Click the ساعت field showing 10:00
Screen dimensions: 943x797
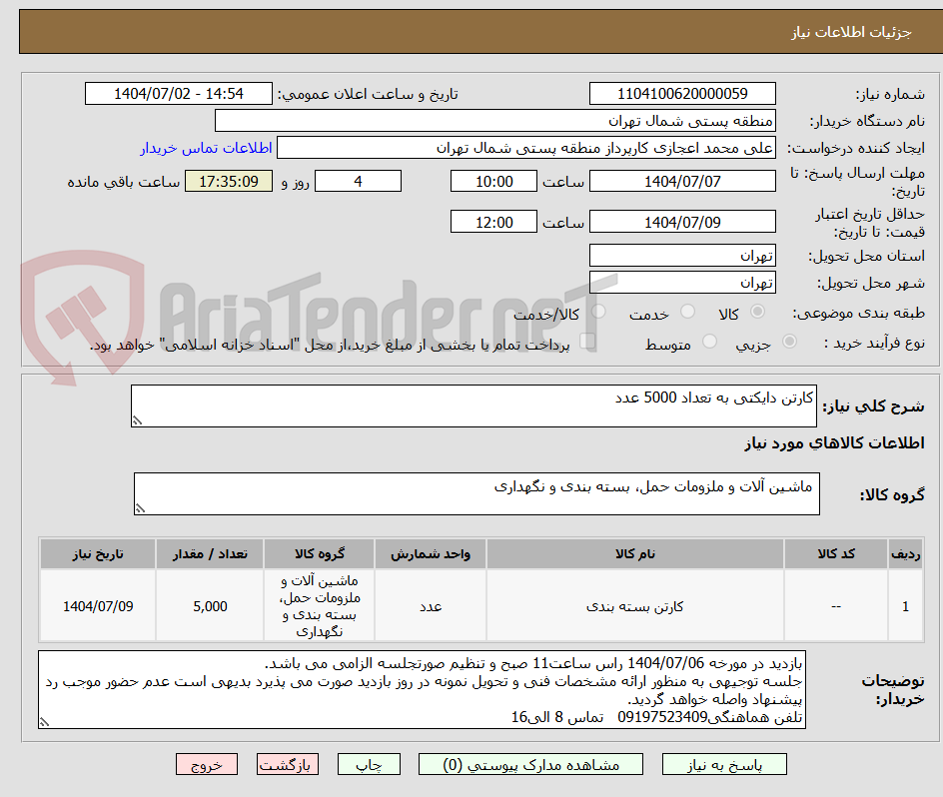coord(492,181)
